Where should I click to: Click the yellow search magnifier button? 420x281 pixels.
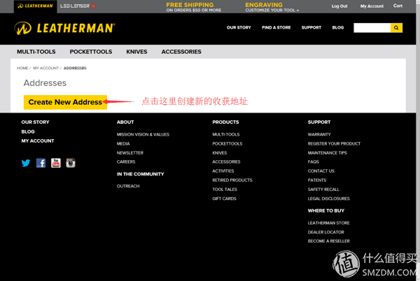pyautogui.click(x=396, y=28)
